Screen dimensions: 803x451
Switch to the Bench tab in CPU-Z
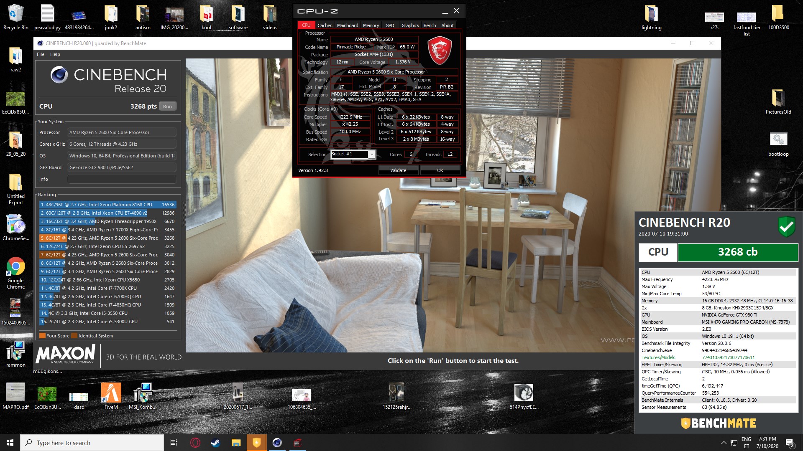point(430,25)
